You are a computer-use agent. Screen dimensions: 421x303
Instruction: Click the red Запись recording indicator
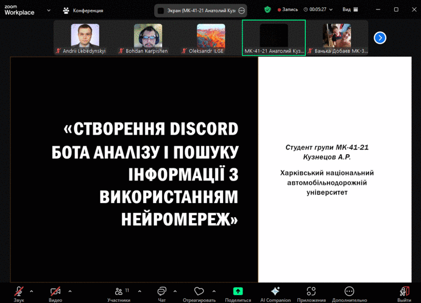[288, 9]
